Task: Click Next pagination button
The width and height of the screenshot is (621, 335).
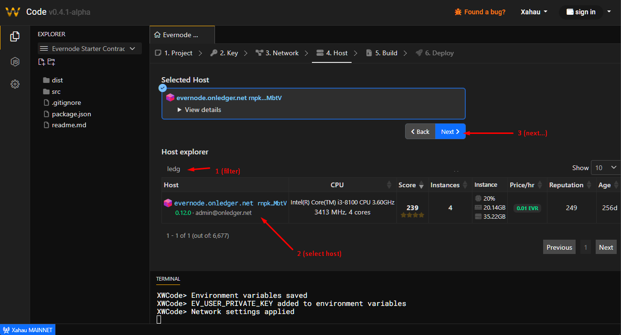Action: tap(606, 247)
